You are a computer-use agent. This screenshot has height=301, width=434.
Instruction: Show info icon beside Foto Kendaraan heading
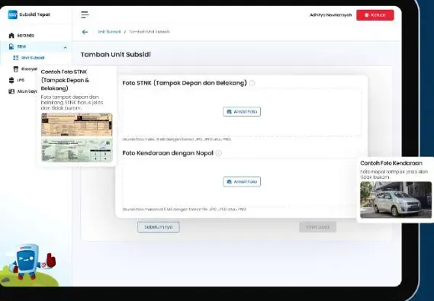[219, 153]
